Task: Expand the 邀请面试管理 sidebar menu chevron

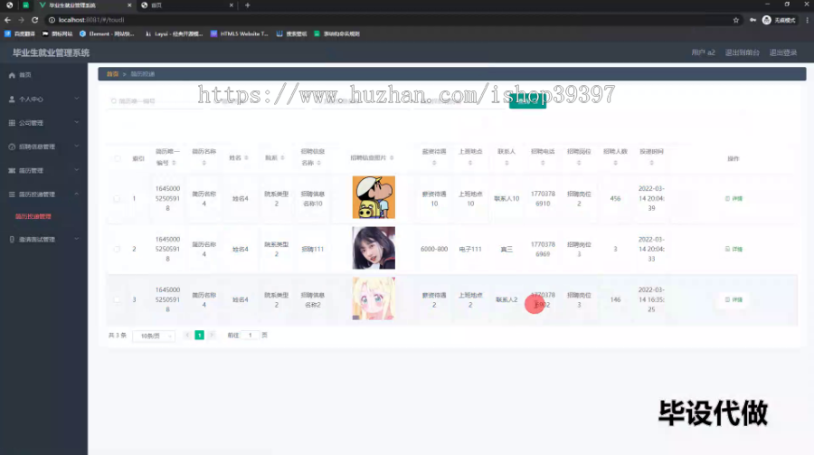Action: coord(77,240)
